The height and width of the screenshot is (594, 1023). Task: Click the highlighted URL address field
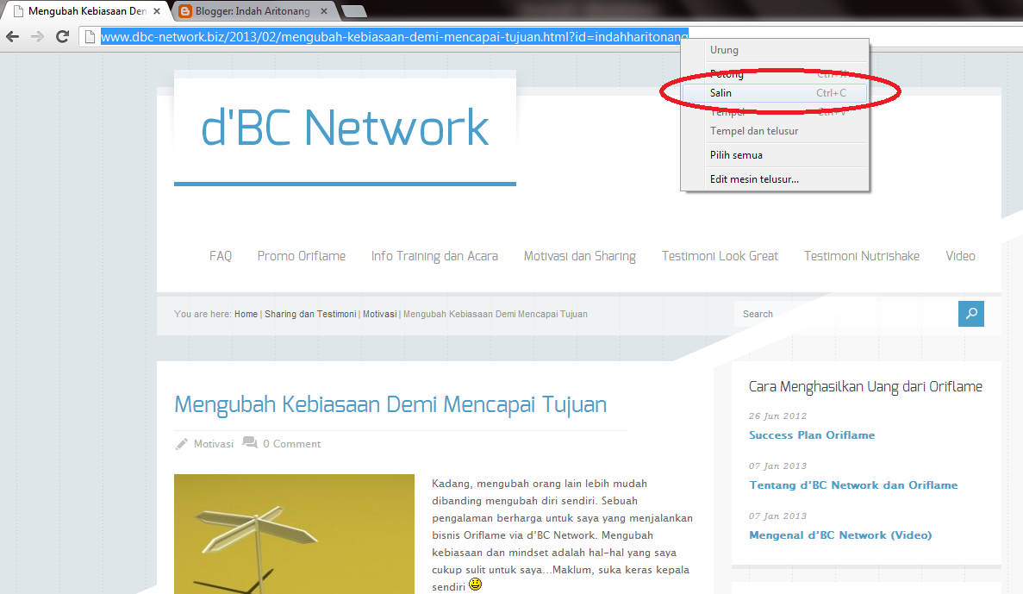[394, 36]
